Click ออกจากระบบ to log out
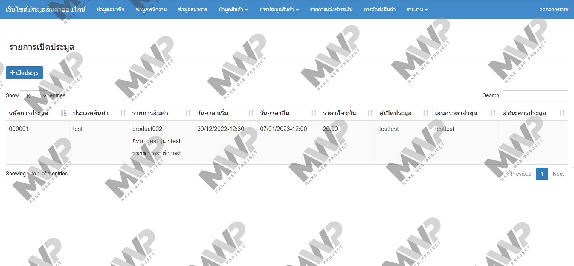574x266 pixels. coord(554,10)
